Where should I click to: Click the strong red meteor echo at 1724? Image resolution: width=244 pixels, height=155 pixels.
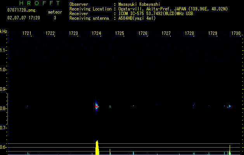(x=97, y=107)
